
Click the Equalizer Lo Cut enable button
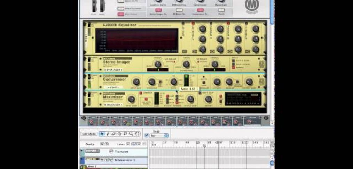click(183, 23)
